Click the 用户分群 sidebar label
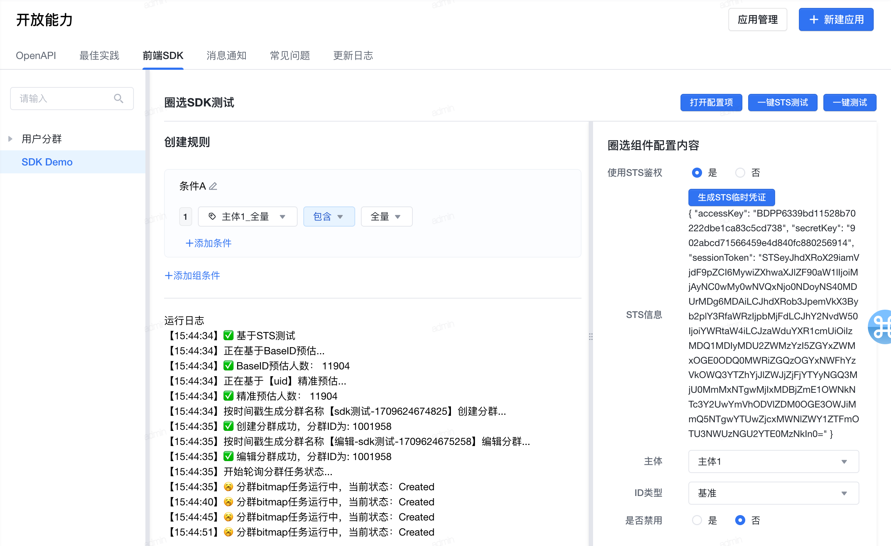Viewport: 891px width, 546px height. 42,139
